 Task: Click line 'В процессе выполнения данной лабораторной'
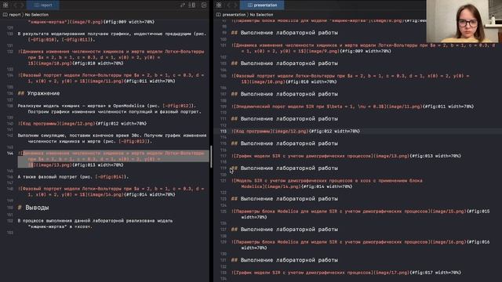pyautogui.click(x=95, y=223)
